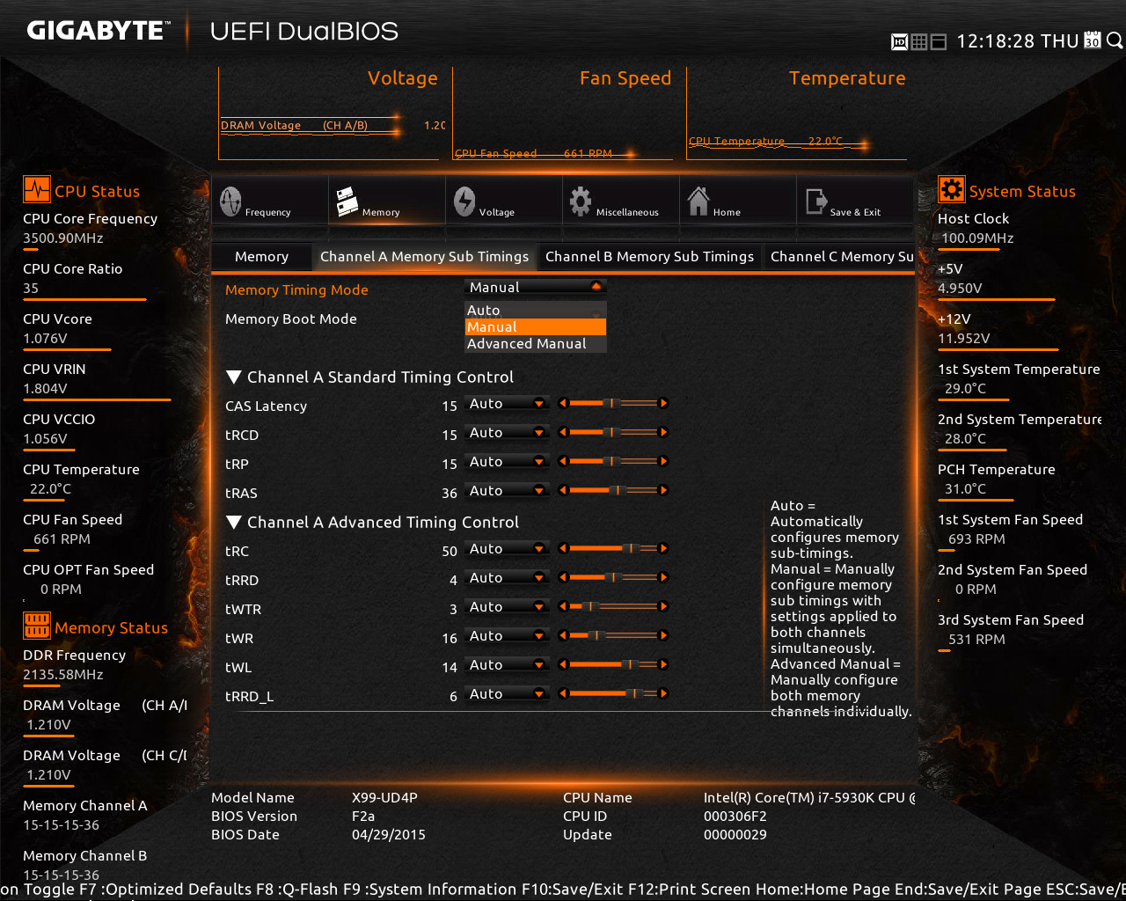
Task: Click the grid layout mode icon
Action: [x=918, y=41]
